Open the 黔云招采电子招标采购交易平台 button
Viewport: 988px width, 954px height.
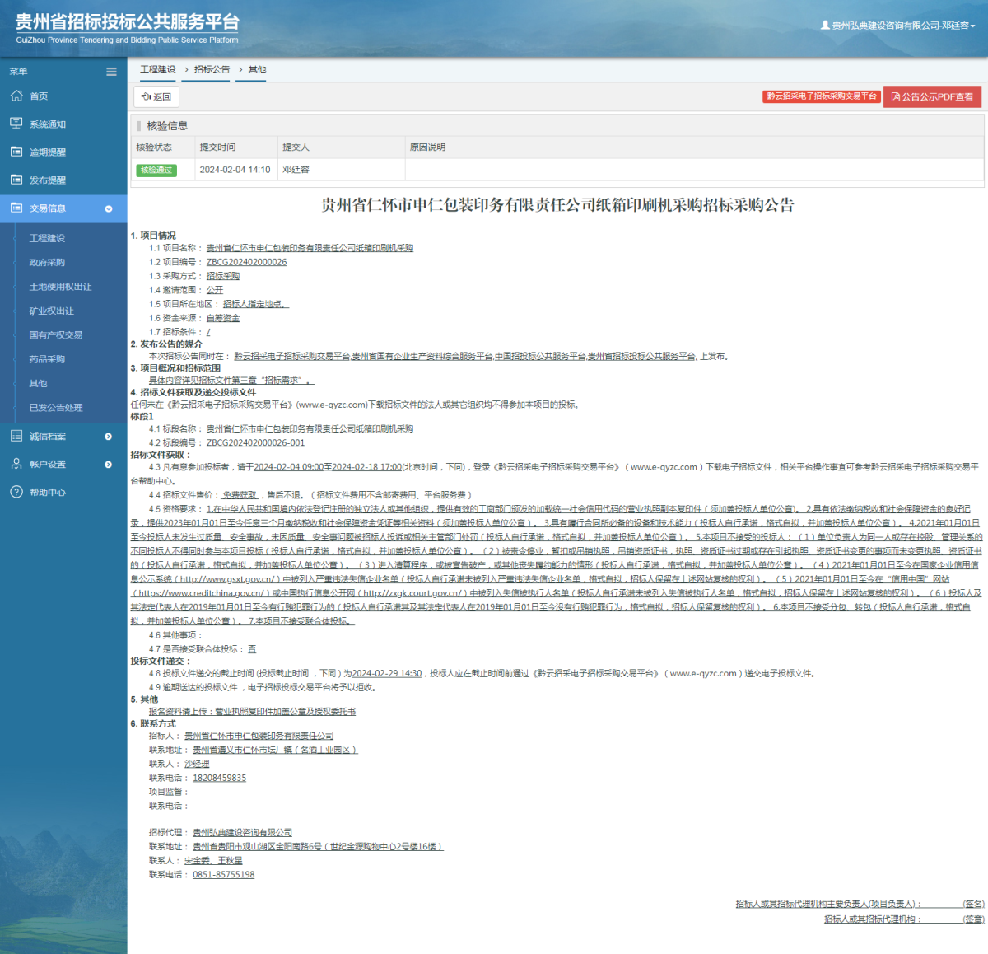tap(821, 96)
